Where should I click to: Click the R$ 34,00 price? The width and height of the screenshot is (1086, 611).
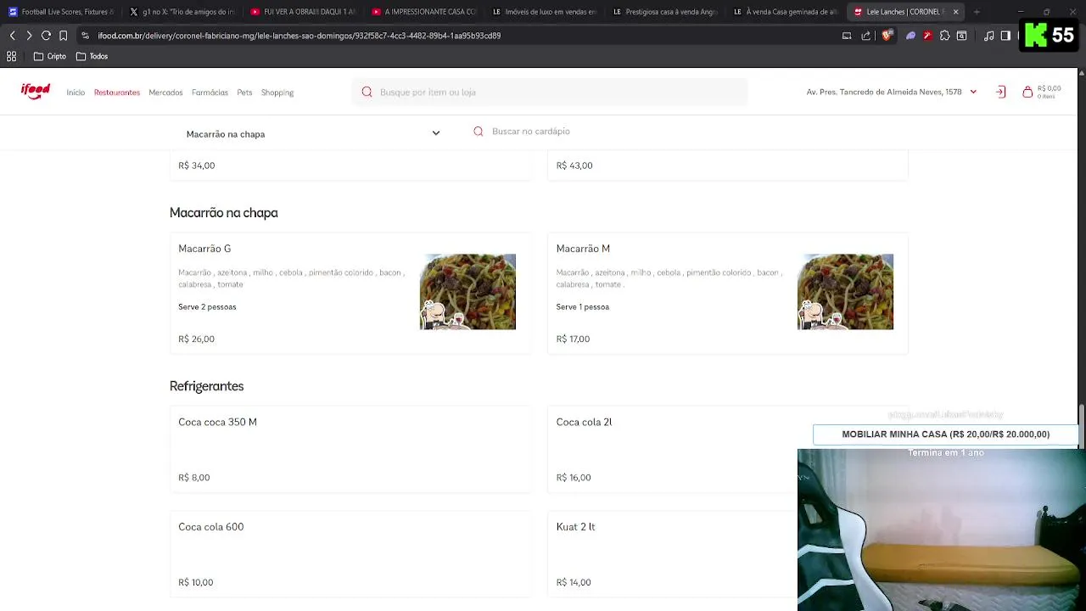pyautogui.click(x=196, y=165)
